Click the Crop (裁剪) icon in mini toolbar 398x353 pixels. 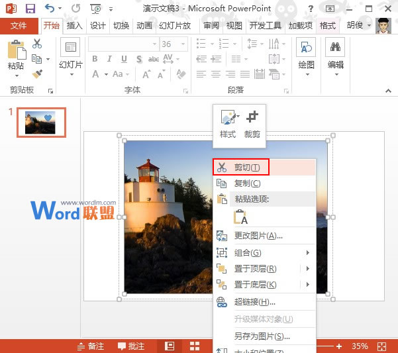click(x=252, y=117)
